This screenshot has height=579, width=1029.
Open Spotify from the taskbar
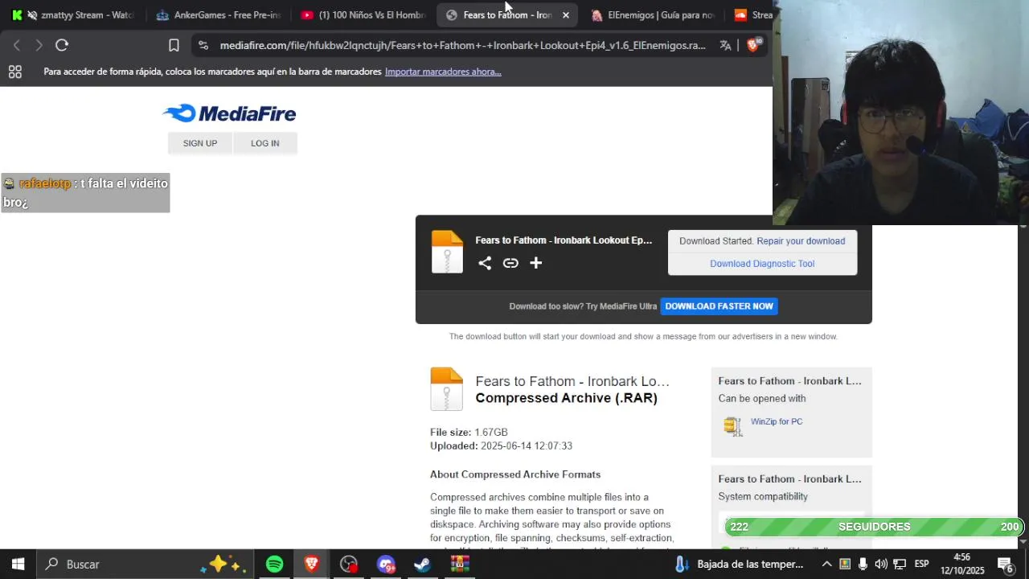tap(275, 564)
